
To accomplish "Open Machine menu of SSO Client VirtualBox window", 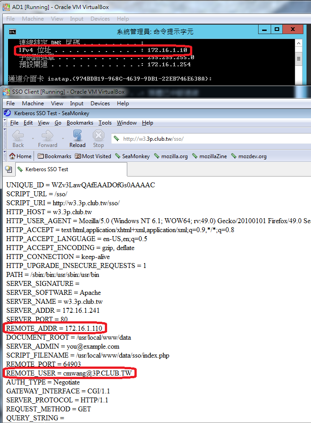I will pos(33,104).
